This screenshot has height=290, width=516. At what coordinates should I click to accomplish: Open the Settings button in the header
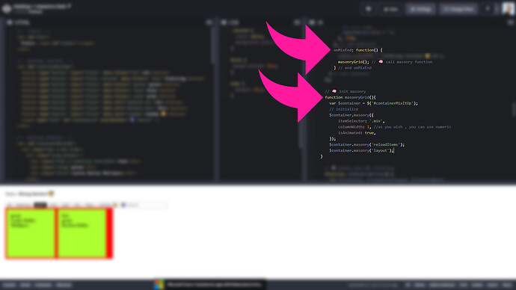(421, 9)
